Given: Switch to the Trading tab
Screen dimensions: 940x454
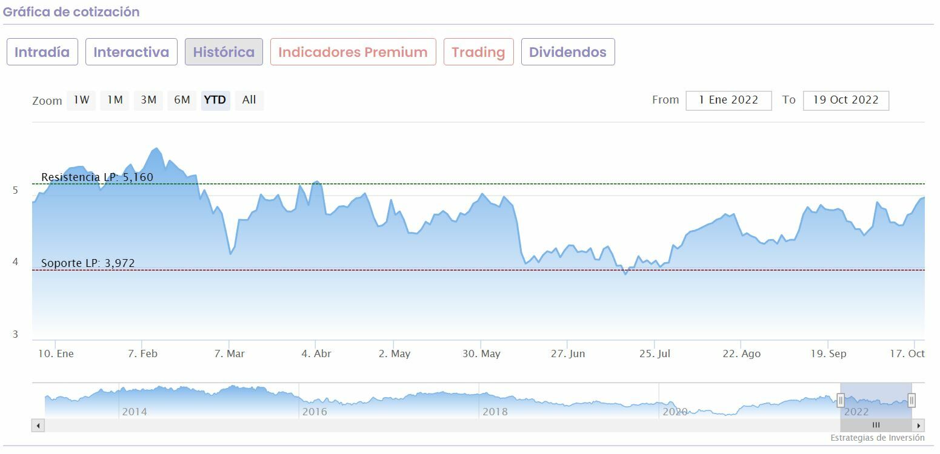Looking at the screenshot, I should click(x=478, y=52).
